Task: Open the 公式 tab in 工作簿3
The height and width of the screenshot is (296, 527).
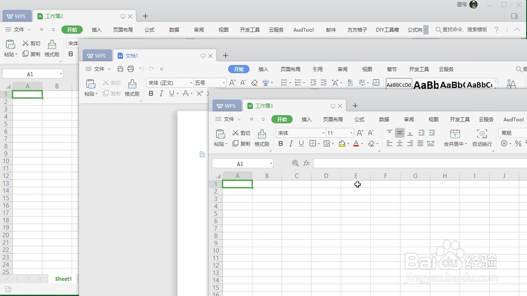Action: (359, 119)
